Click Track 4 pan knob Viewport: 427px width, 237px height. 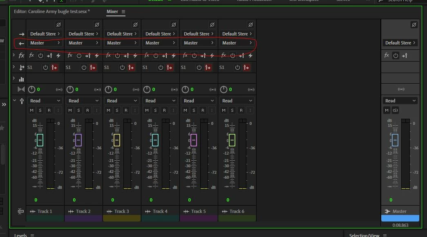click(x=147, y=89)
